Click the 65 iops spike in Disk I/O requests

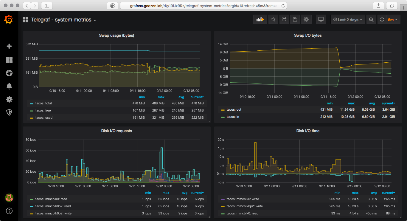click(161, 148)
